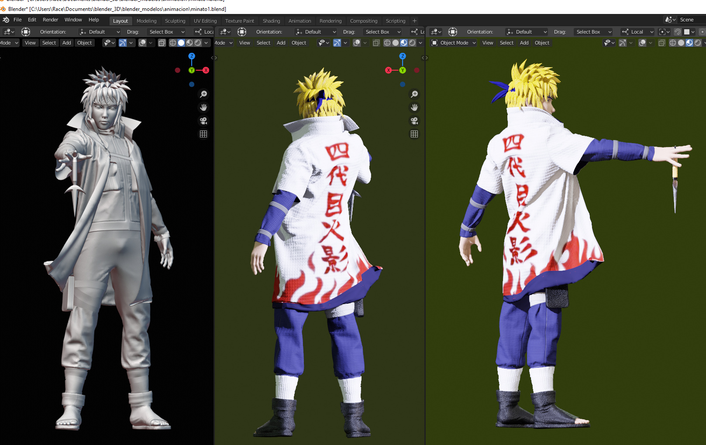Switch perspective/orthographic grid icon in left viewport
Screen dimensions: 706x445
203,134
